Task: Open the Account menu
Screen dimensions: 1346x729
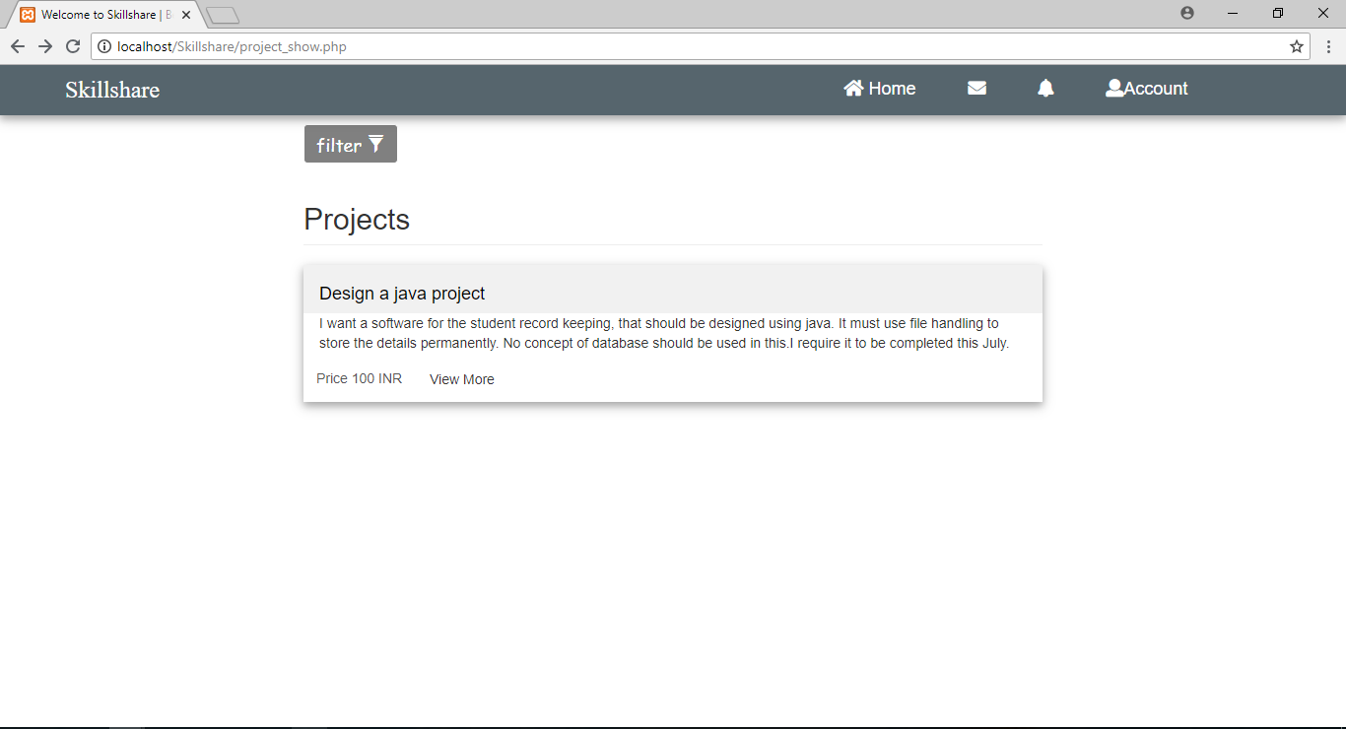Action: pyautogui.click(x=1147, y=89)
